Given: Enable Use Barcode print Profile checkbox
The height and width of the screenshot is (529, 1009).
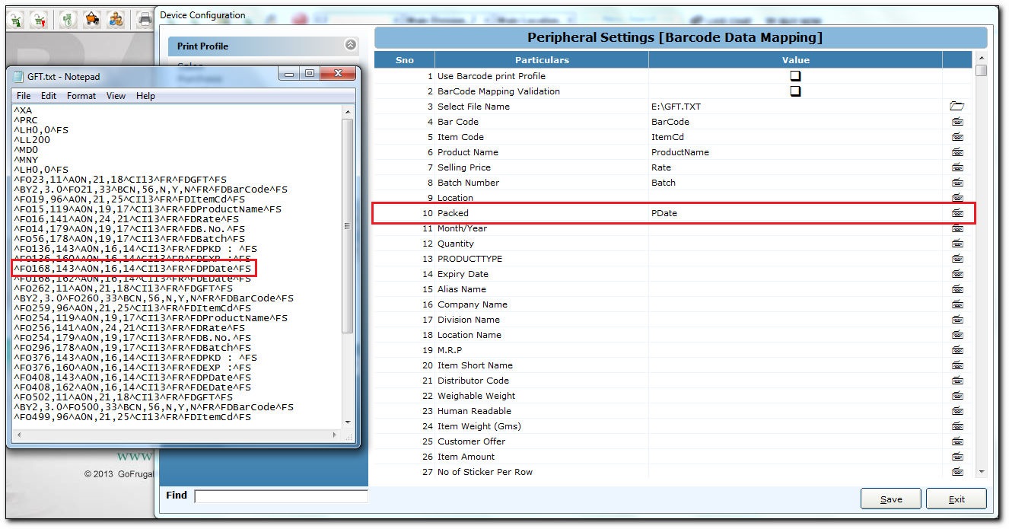Looking at the screenshot, I should click(795, 76).
